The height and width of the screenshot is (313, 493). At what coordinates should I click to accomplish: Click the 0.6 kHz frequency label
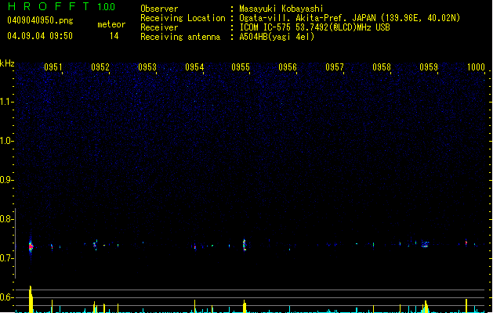6,297
